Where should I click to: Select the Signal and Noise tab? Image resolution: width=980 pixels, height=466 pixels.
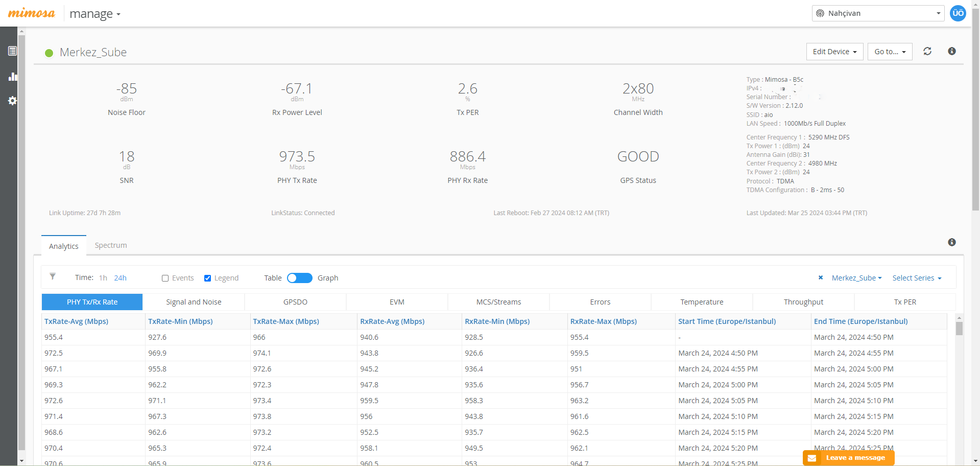click(194, 302)
